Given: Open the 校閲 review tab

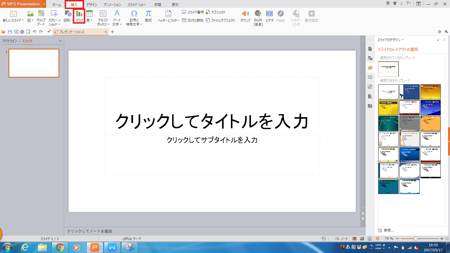Looking at the screenshot, I should point(158,4).
